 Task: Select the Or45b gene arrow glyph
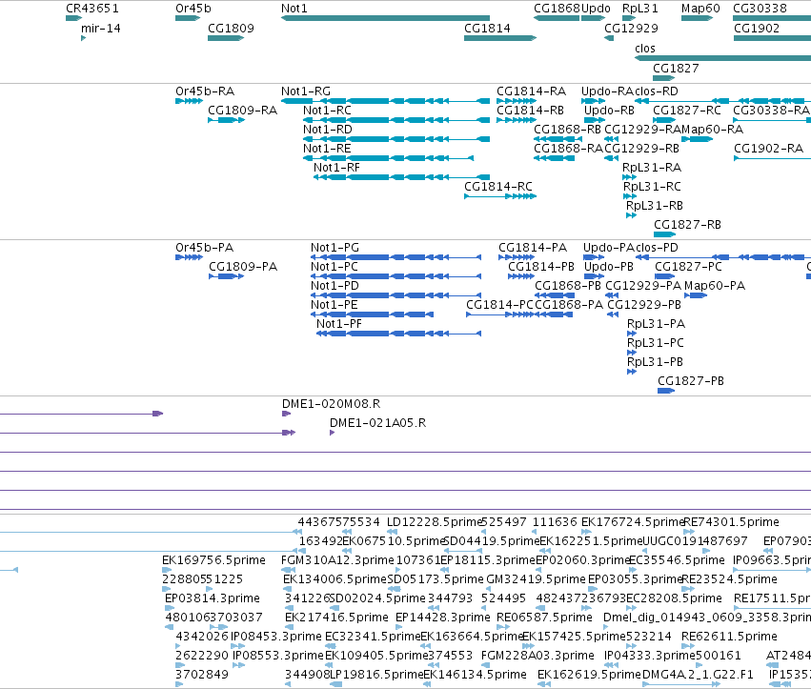(188, 18)
